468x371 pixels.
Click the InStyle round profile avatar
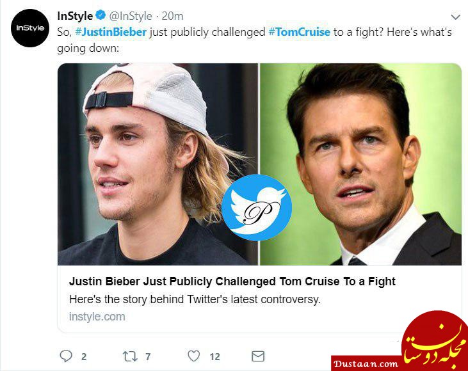[30, 28]
